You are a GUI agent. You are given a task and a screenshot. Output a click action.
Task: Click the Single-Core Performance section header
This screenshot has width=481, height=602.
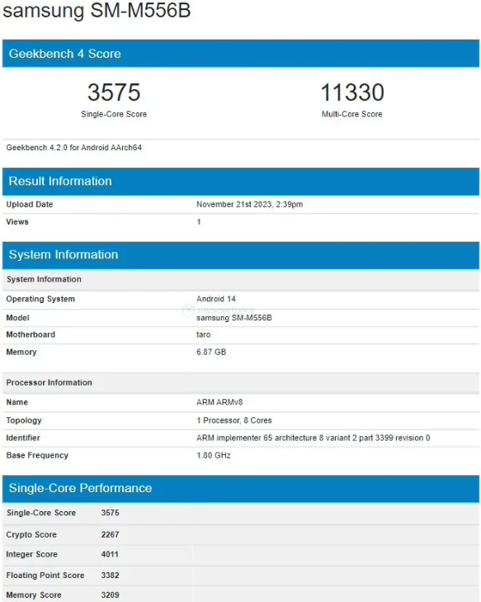[241, 488]
